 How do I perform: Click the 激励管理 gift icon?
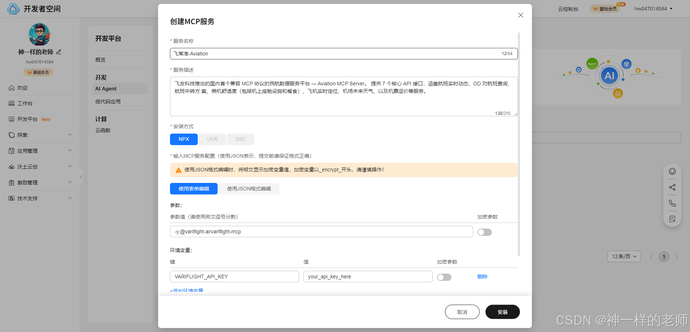[x=12, y=183]
